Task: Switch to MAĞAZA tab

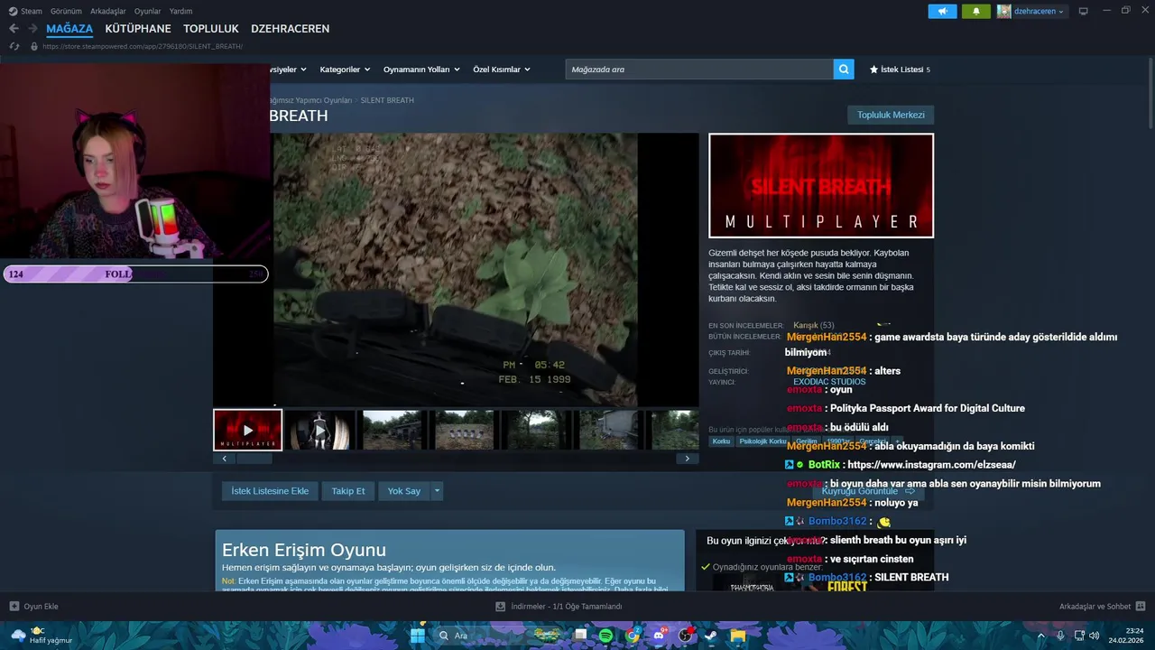Action: (69, 29)
